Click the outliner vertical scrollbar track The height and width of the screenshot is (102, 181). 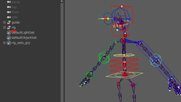coord(62,52)
